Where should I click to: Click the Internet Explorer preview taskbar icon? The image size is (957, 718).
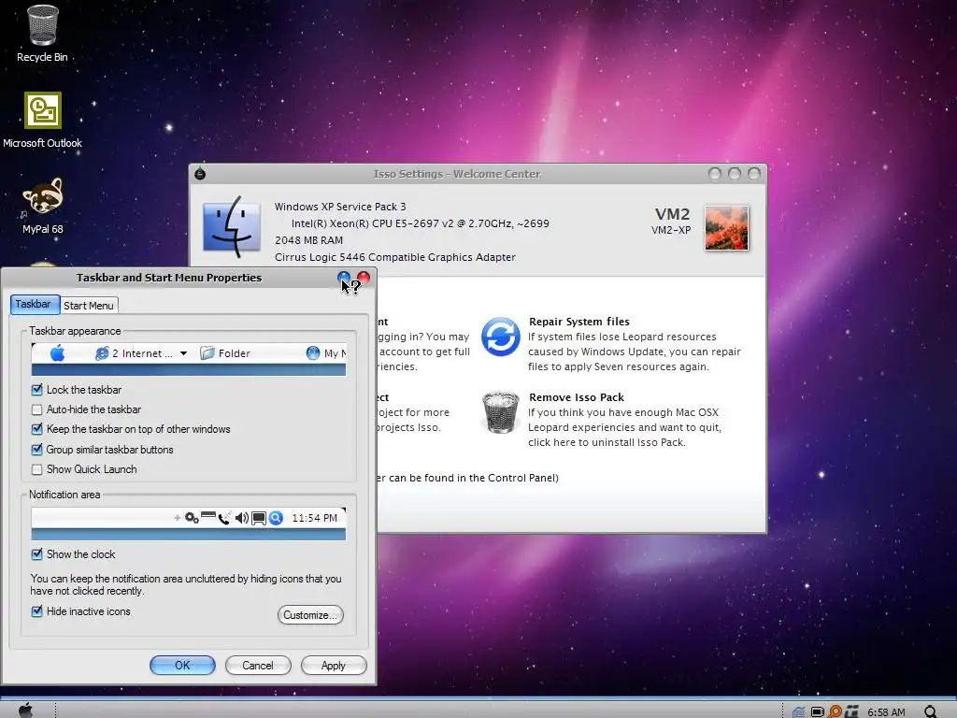[102, 352]
